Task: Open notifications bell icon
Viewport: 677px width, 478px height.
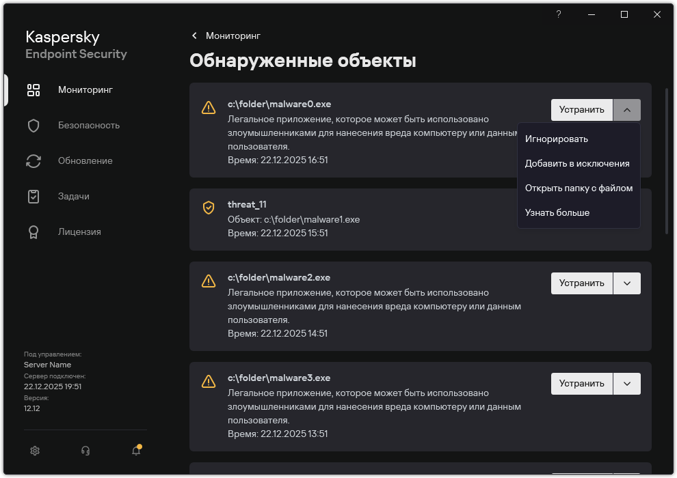Action: pyautogui.click(x=137, y=450)
